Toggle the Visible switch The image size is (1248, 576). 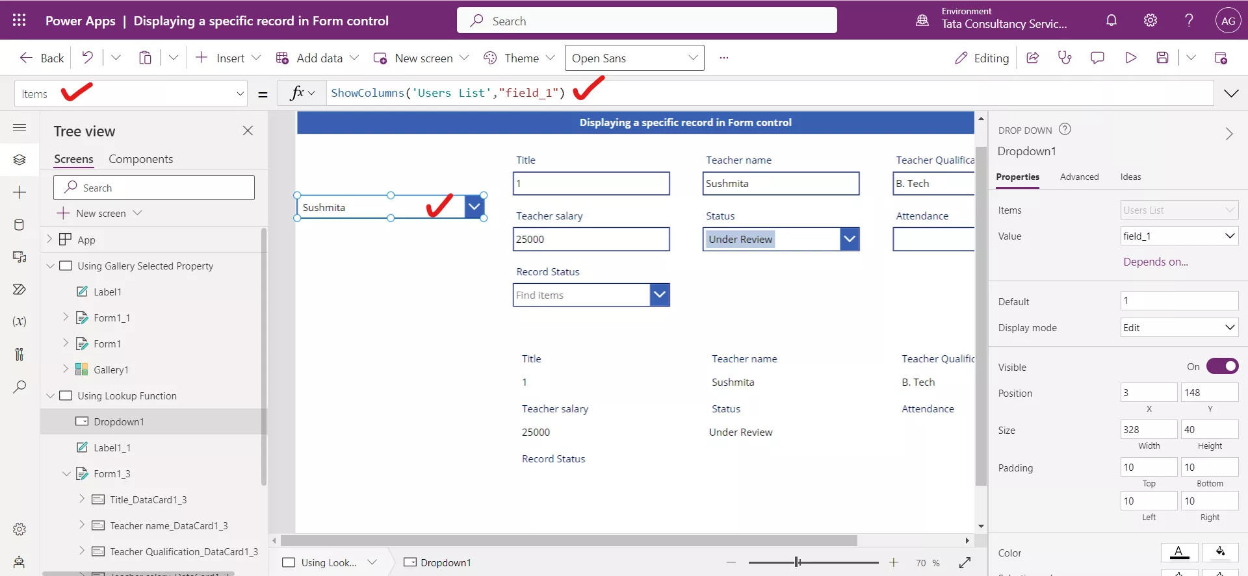pyautogui.click(x=1223, y=366)
